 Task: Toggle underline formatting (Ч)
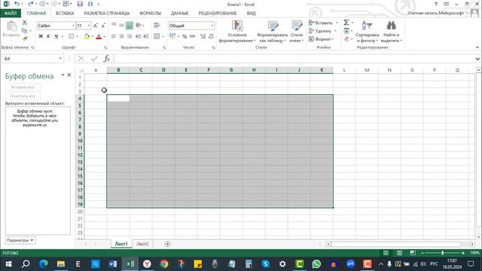(x=56, y=36)
